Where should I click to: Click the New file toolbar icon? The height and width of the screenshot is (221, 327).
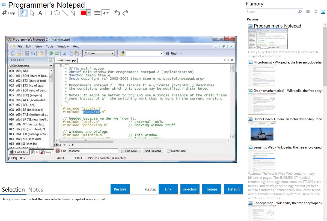point(13,53)
